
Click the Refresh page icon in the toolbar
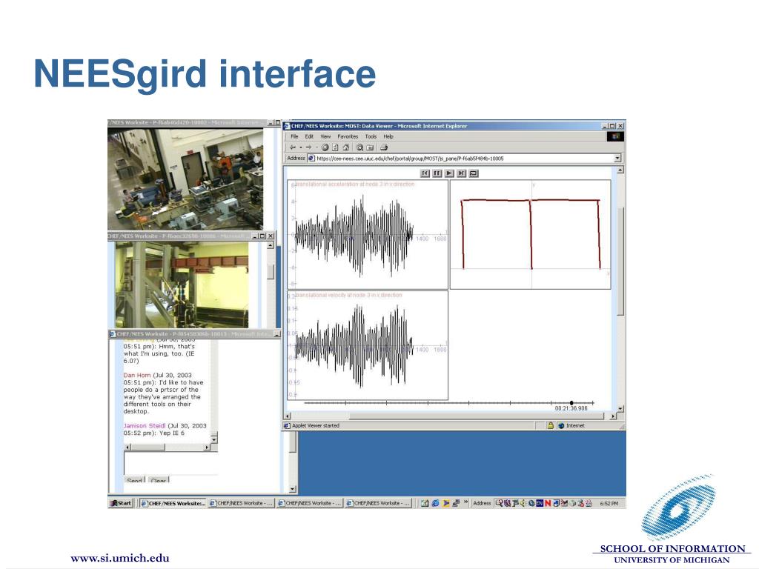click(x=335, y=147)
